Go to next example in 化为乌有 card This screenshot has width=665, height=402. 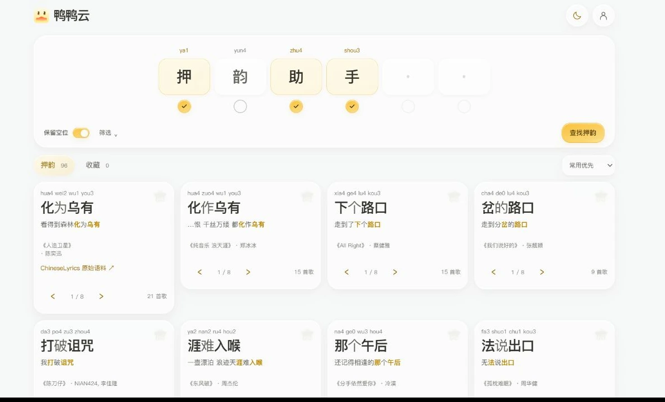[101, 296]
